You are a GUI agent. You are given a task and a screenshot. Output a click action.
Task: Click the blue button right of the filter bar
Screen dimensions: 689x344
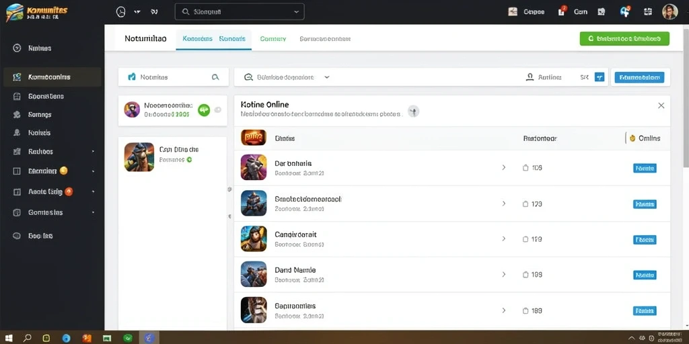tap(639, 77)
